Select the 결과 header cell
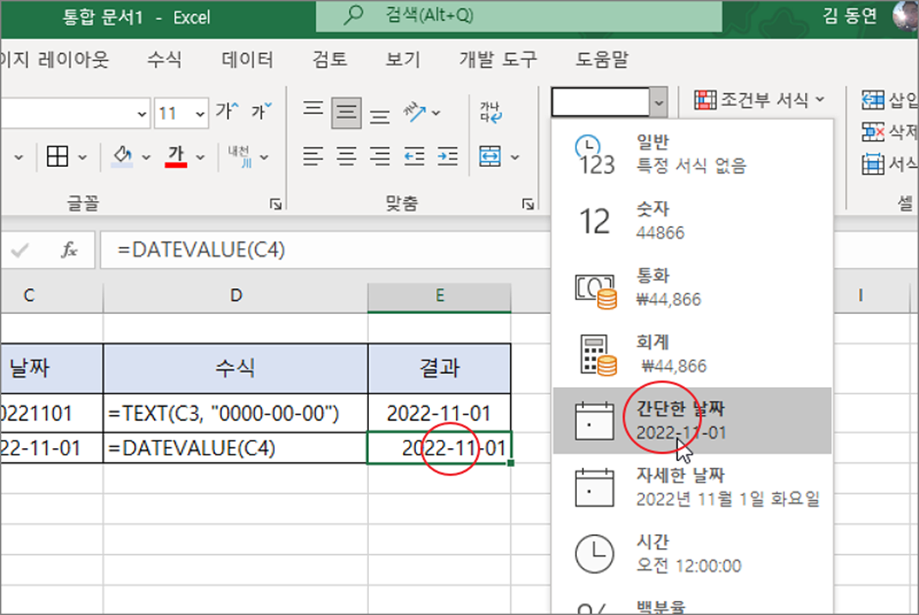Image resolution: width=919 pixels, height=615 pixels. (440, 369)
